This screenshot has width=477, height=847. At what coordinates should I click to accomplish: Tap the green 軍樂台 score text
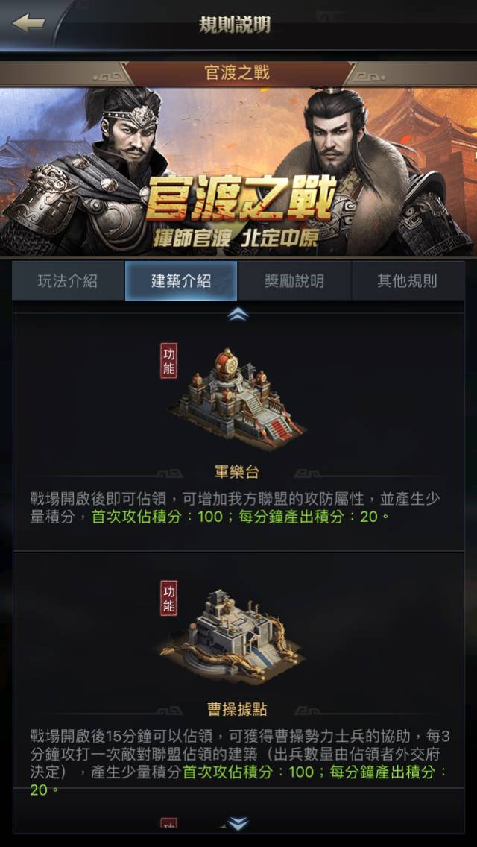(x=241, y=517)
